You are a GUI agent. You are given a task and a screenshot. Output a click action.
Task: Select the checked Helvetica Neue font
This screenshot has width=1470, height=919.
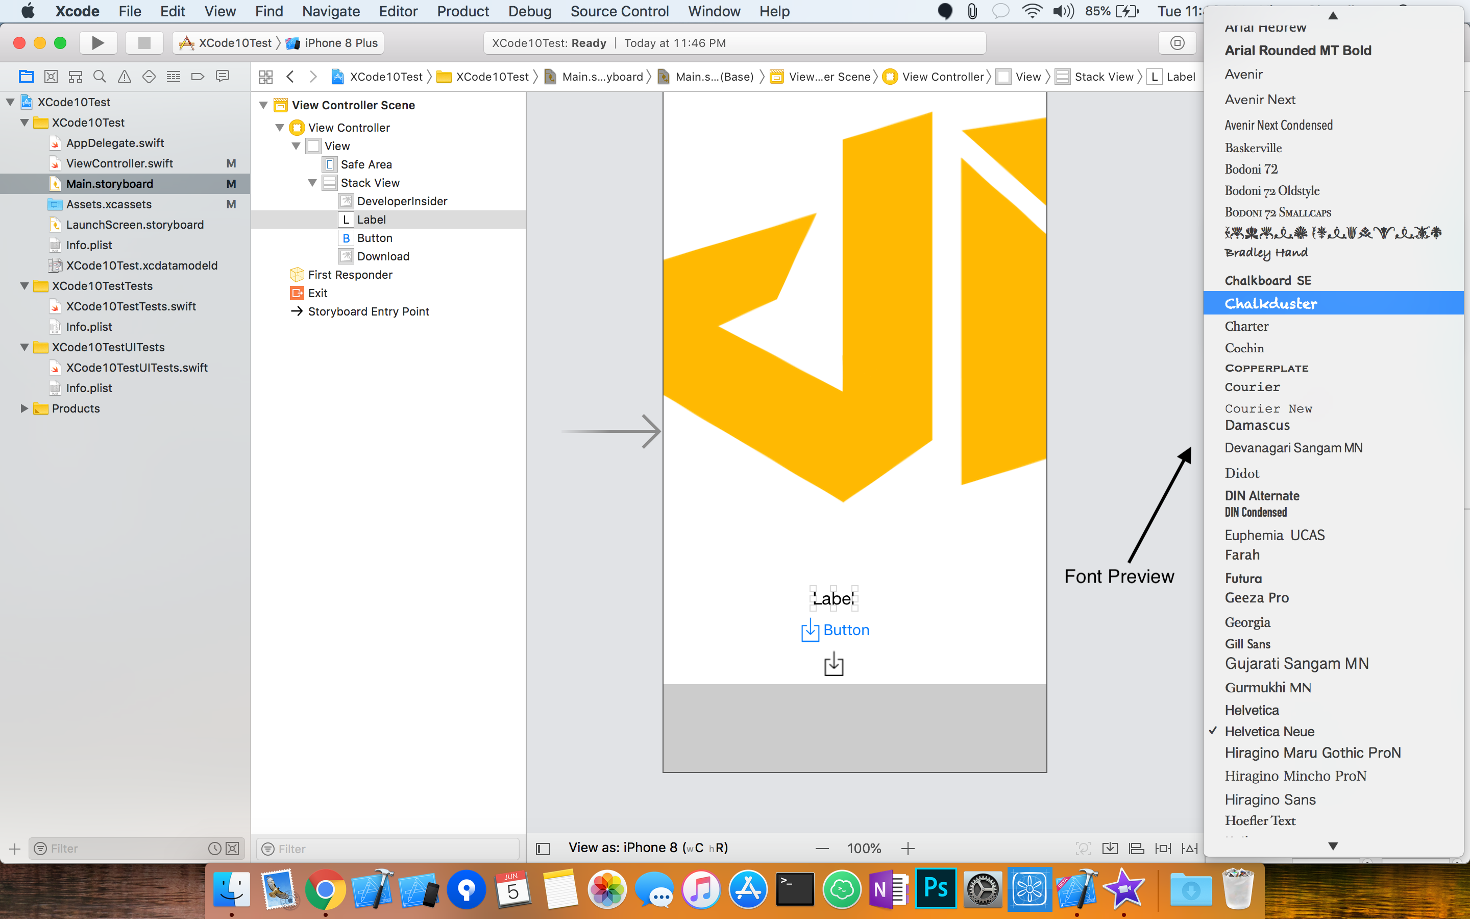pos(1271,731)
